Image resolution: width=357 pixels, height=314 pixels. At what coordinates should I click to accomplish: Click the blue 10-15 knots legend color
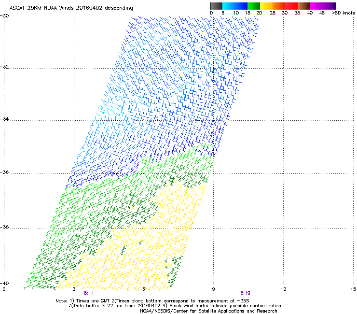click(241, 6)
